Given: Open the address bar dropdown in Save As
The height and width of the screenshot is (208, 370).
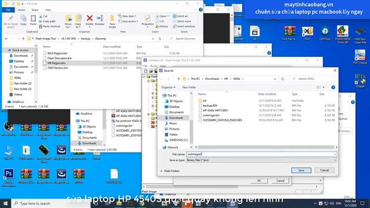Looking at the screenshot, I should coord(275,79).
